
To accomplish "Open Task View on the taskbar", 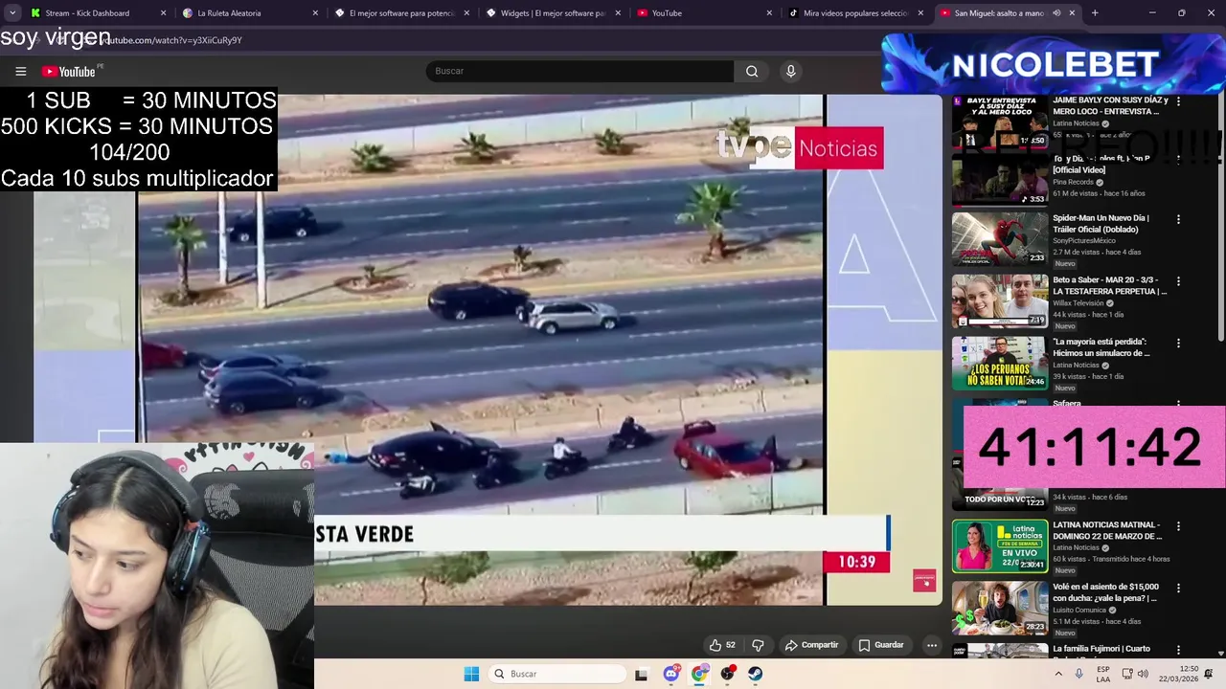I will [x=641, y=674].
